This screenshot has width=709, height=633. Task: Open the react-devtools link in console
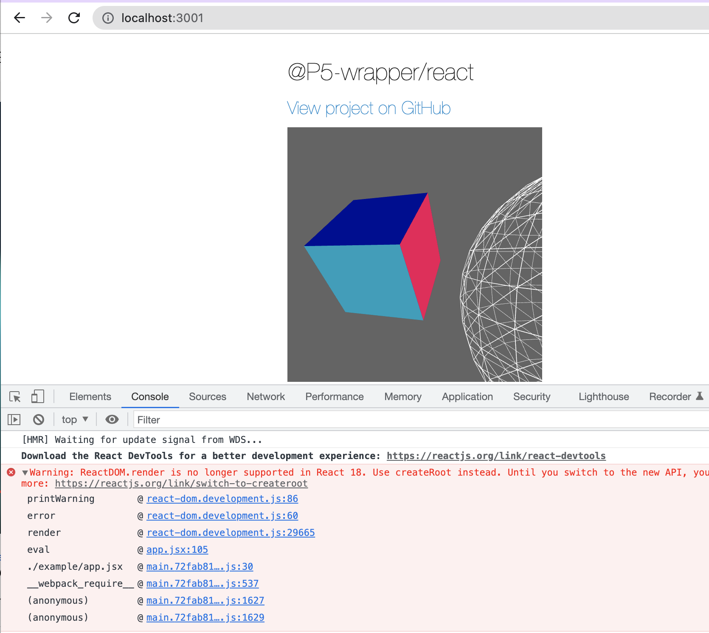(496, 456)
